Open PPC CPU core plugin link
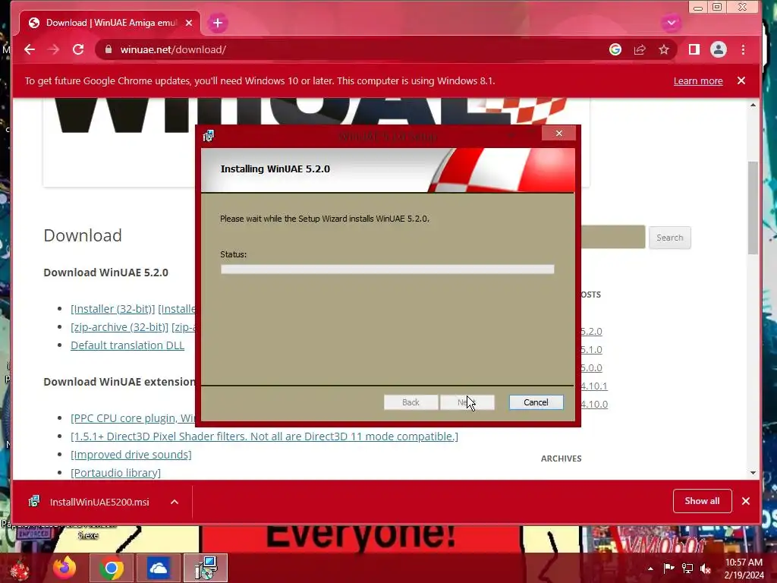 (x=133, y=418)
